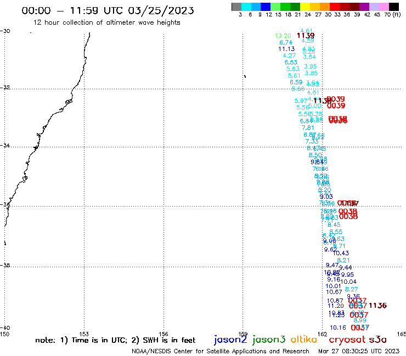This screenshot has width=406, height=356.
Task: Click the blue 10.04 wave height
Action: pyautogui.click(x=348, y=282)
